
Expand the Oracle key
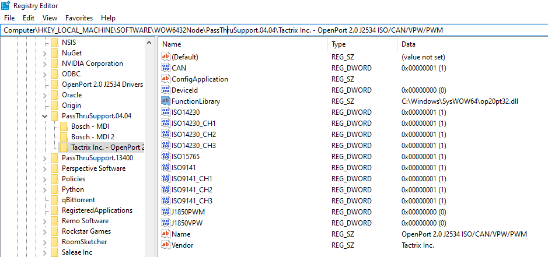(x=44, y=95)
